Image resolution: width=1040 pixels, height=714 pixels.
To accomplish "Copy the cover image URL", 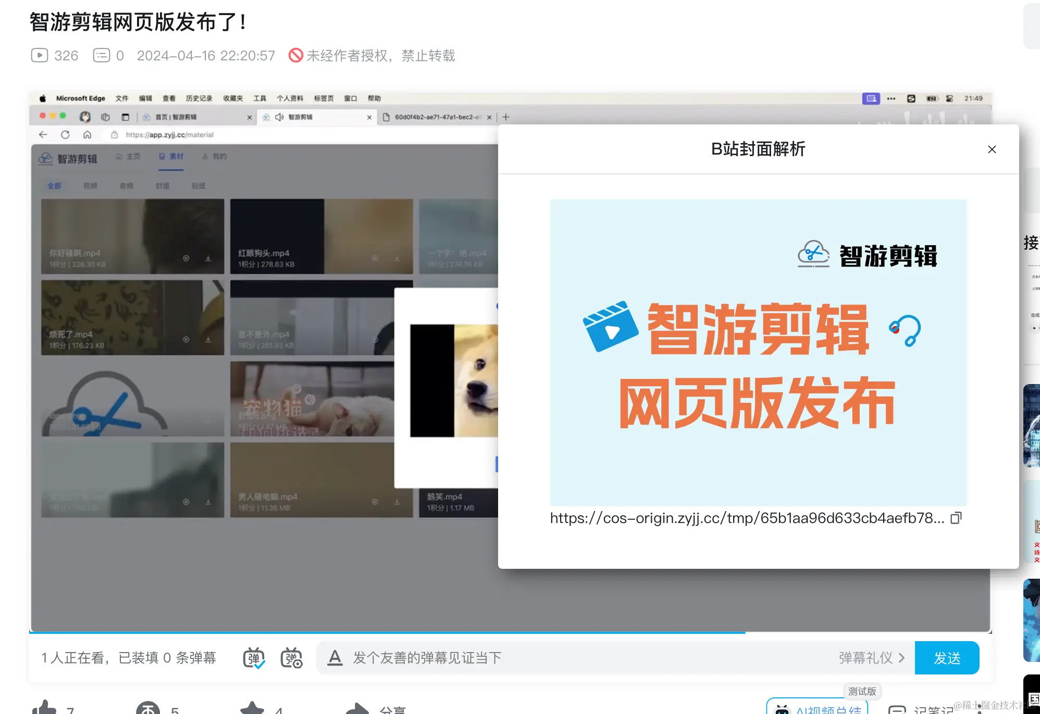I will [x=956, y=518].
